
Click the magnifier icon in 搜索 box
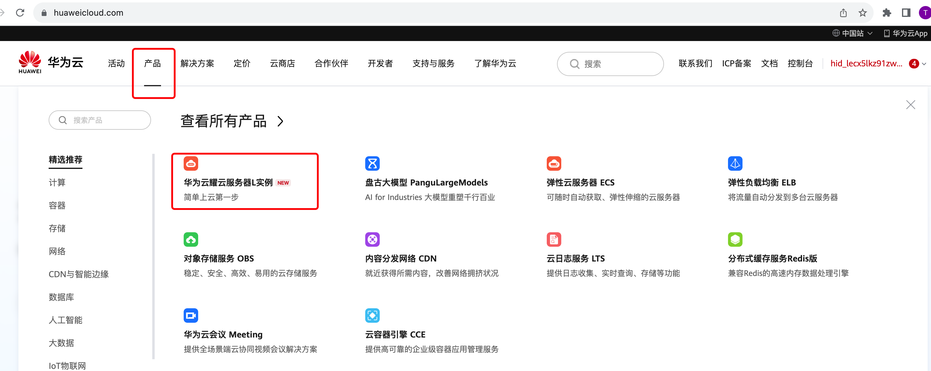pos(574,64)
